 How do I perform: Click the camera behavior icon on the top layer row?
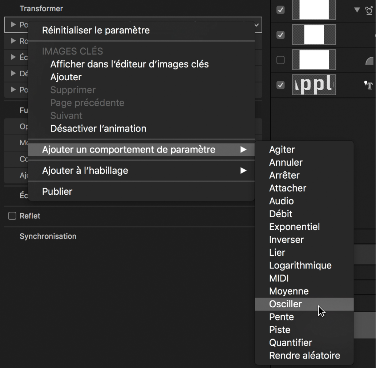(x=369, y=11)
